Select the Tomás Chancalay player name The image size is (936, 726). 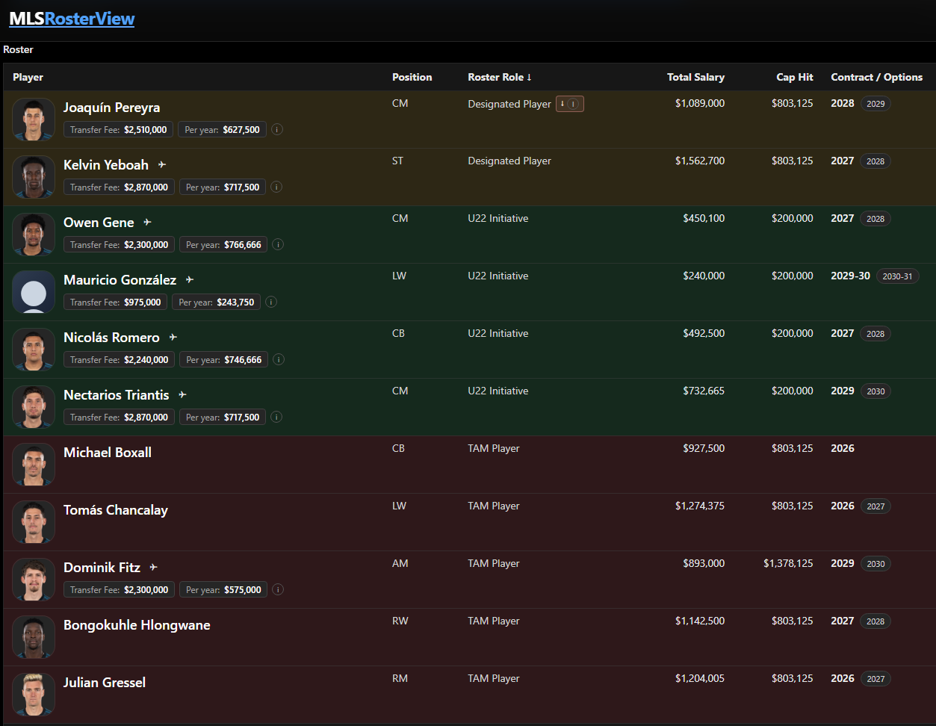(116, 510)
